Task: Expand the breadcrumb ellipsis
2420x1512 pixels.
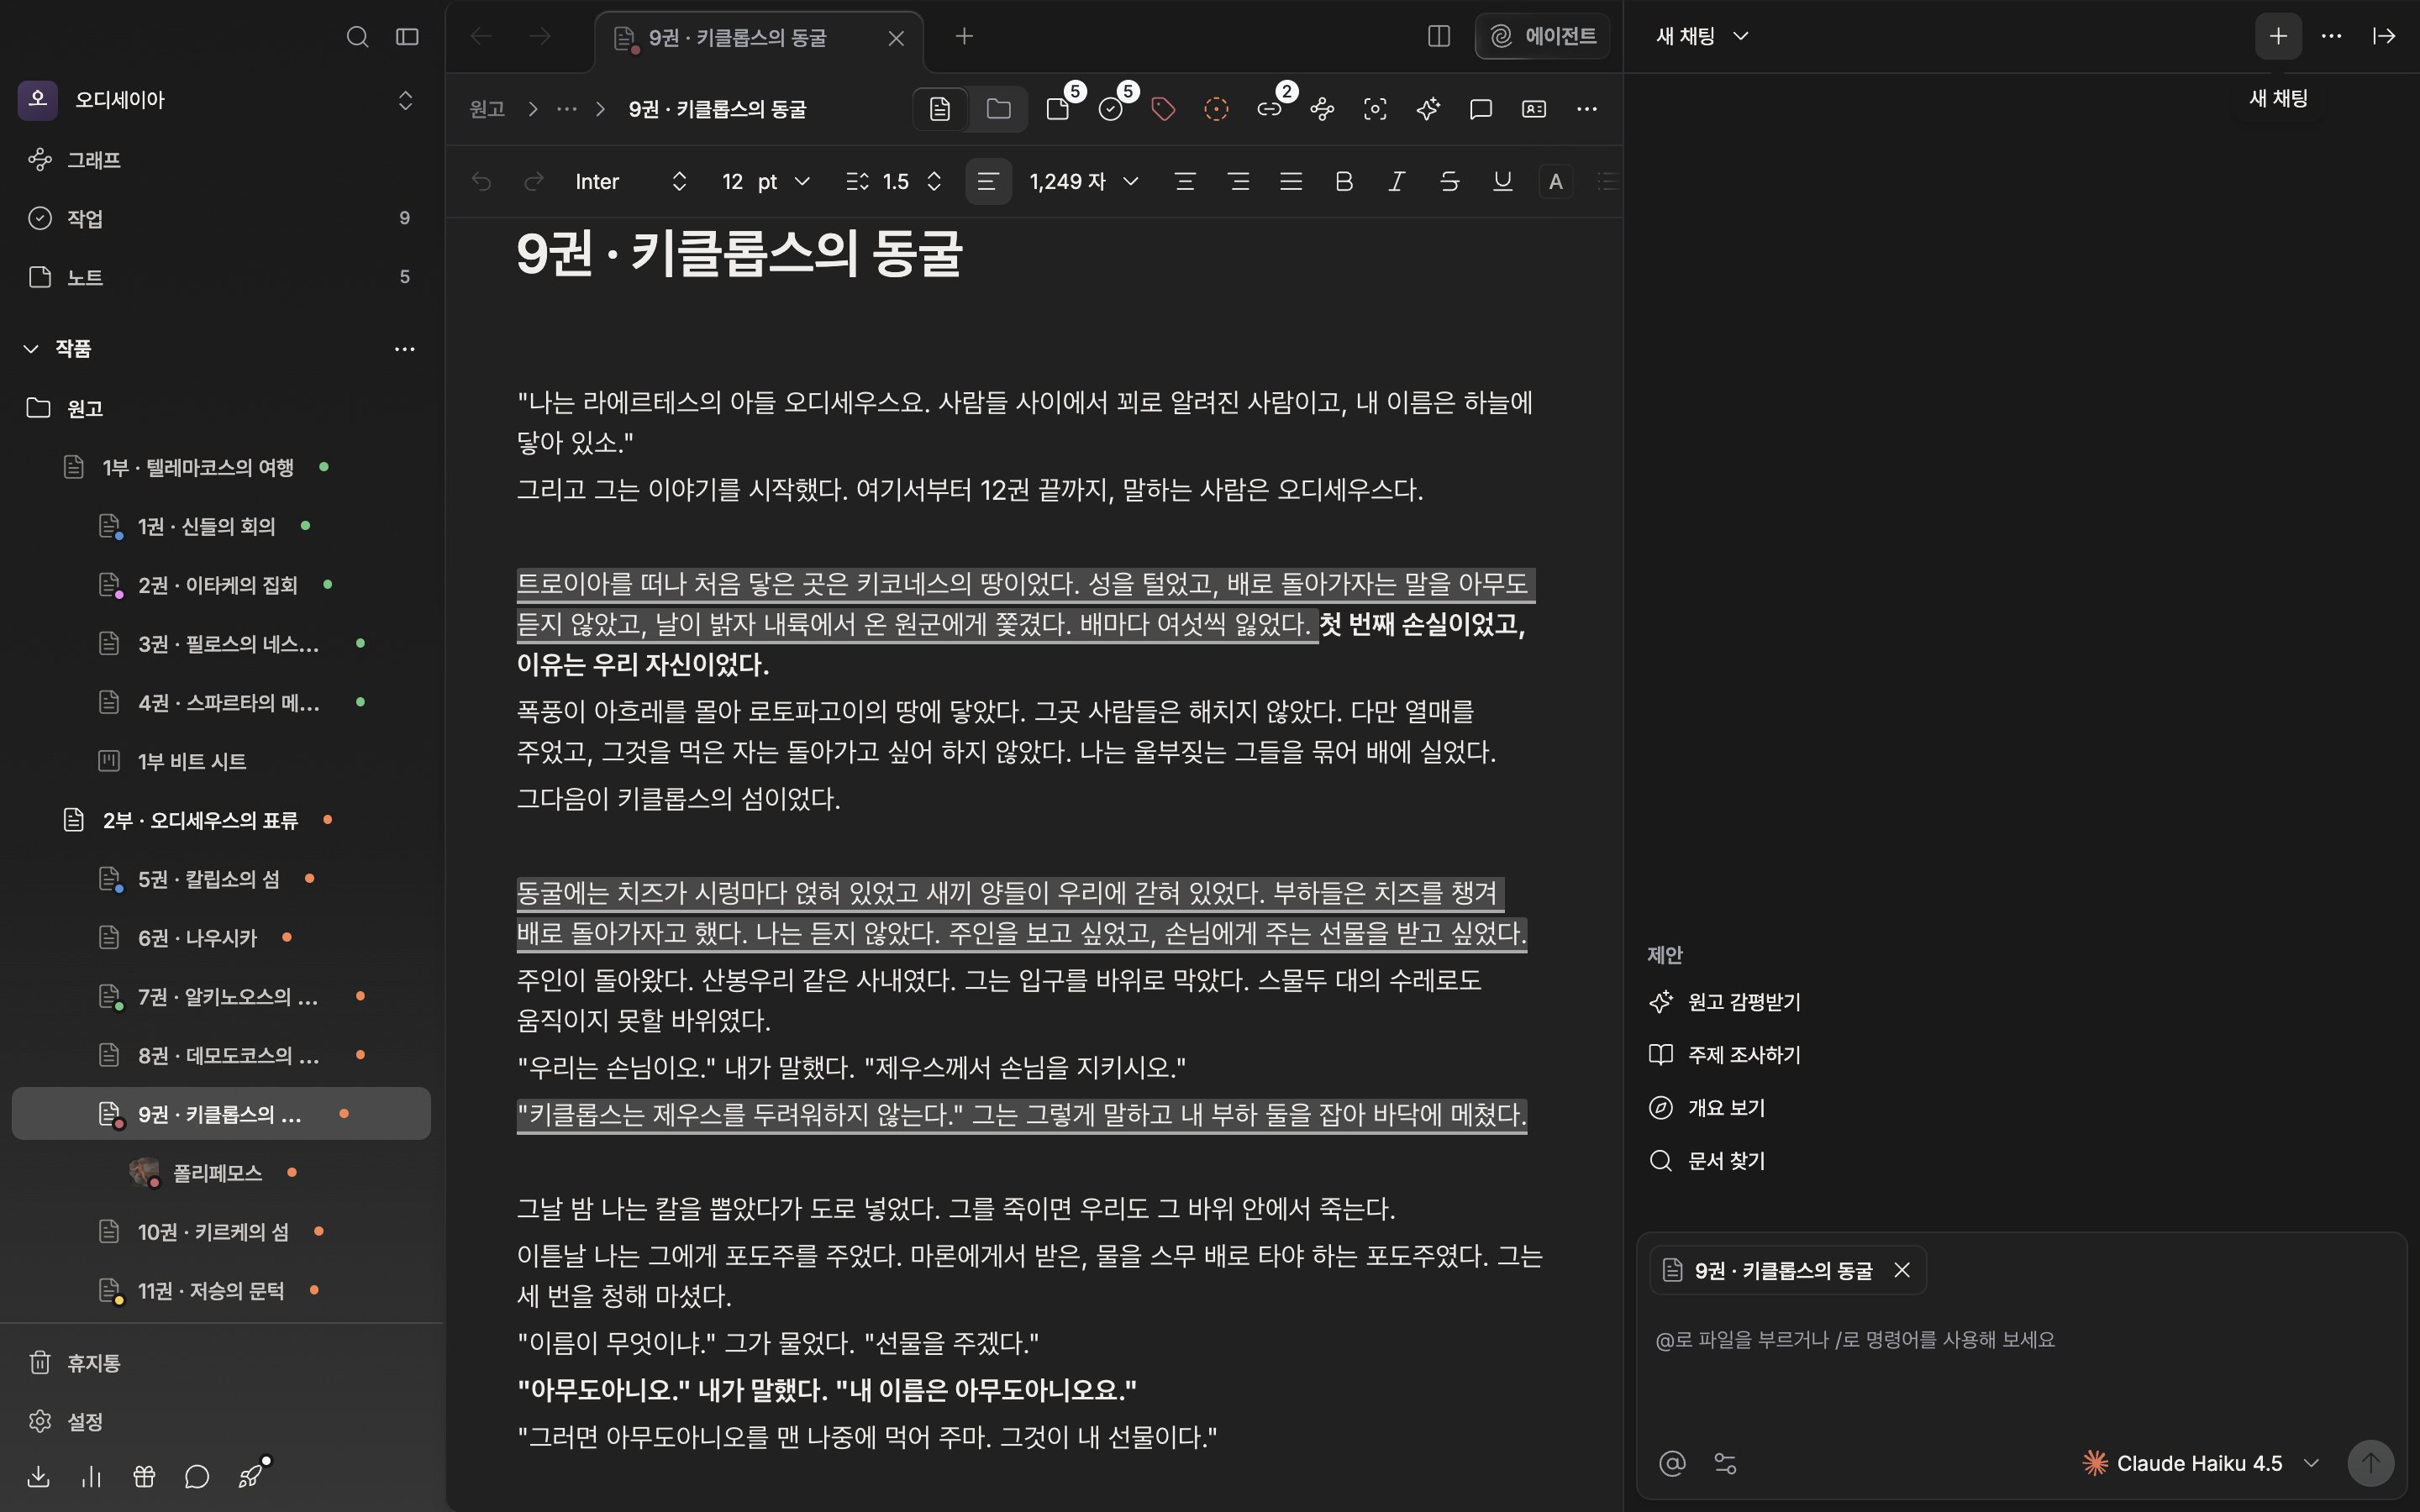Action: tap(567, 109)
